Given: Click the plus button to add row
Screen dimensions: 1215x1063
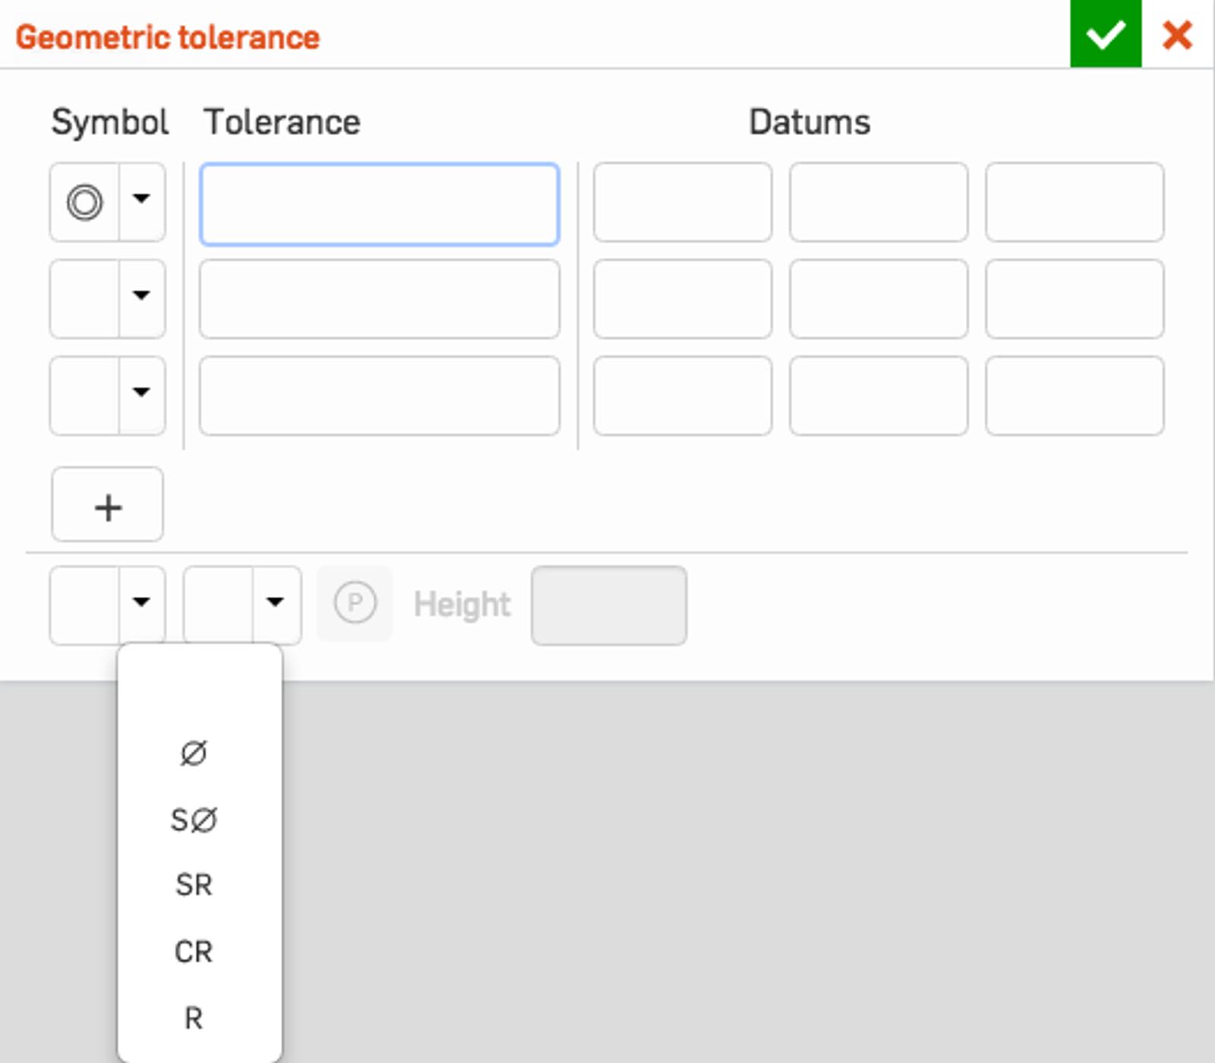Looking at the screenshot, I should (x=107, y=505).
